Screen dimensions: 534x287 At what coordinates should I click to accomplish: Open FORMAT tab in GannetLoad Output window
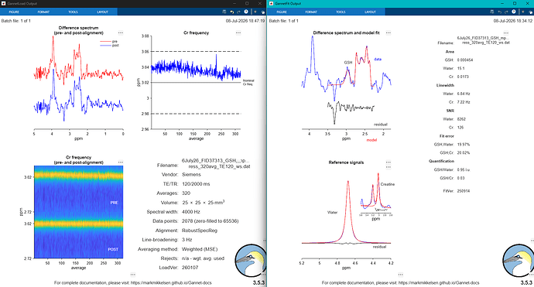(43, 12)
